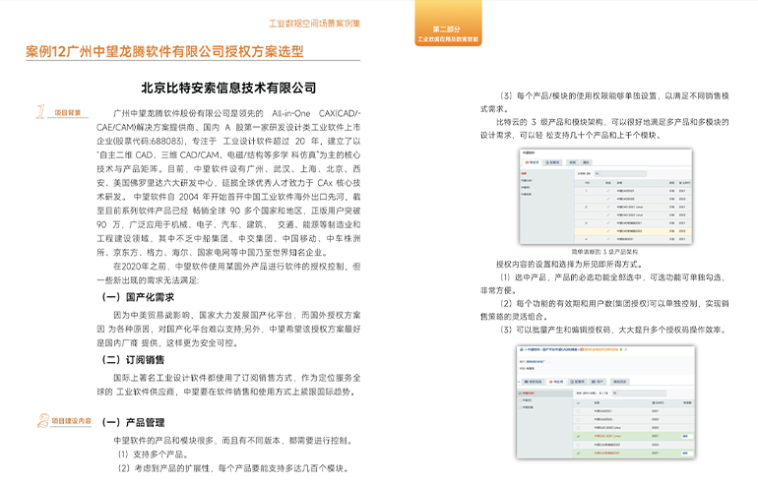Open the 配置项 tab in the authorization screenshot
Viewport: 758px width, 486px height.
(x=578, y=382)
